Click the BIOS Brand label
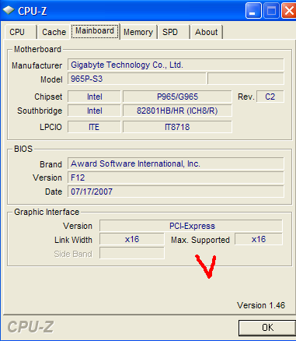The image size is (296, 341). [x=50, y=164]
